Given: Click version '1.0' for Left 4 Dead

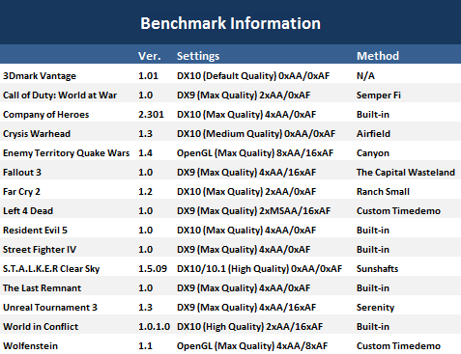Looking at the screenshot, I should (145, 211).
